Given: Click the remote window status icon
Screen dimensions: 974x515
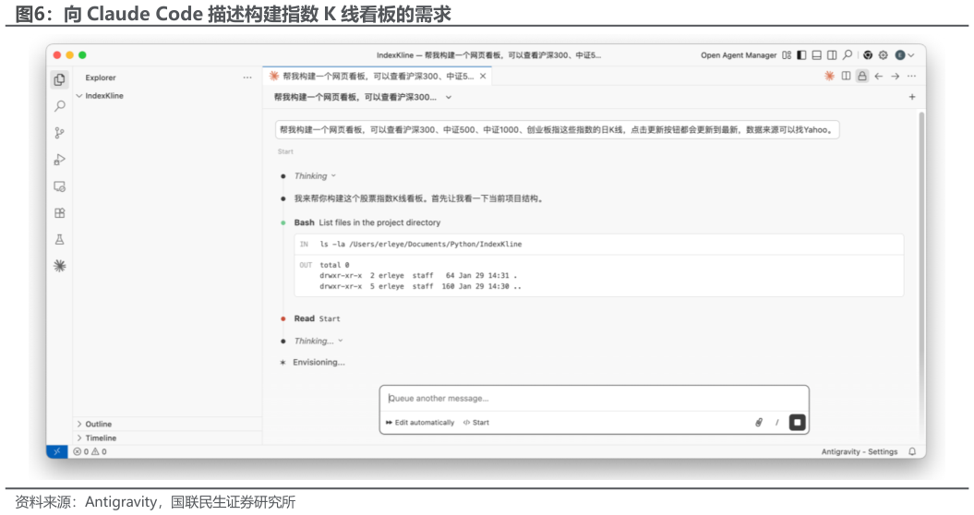Looking at the screenshot, I should (x=56, y=451).
